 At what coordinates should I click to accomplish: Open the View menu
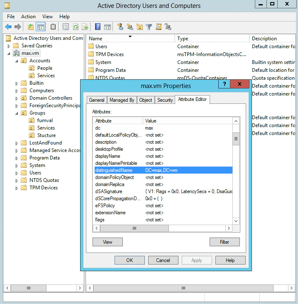click(x=47, y=17)
